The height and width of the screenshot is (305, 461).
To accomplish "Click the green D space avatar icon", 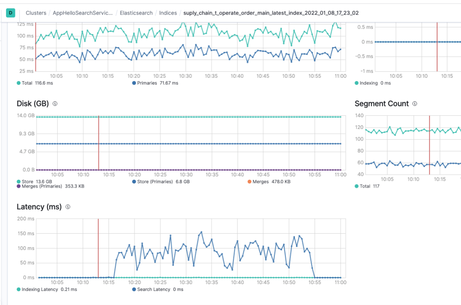I will [x=11, y=13].
